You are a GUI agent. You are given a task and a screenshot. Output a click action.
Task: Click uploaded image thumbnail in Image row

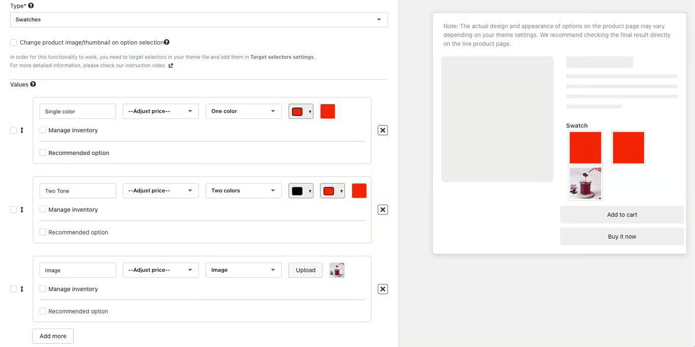click(x=337, y=270)
